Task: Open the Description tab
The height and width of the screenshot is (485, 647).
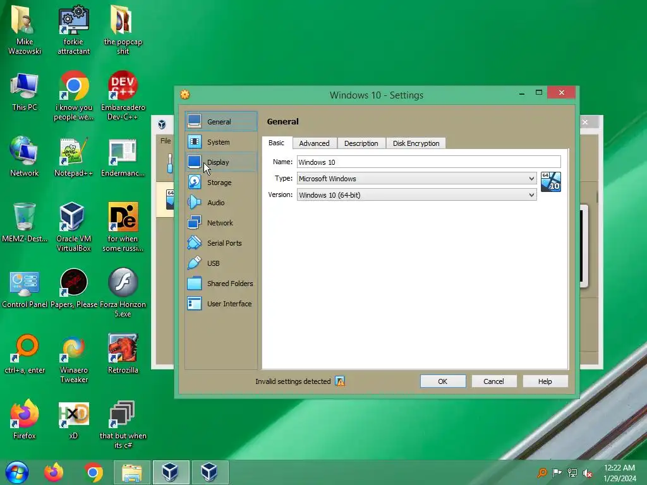Action: pos(361,143)
